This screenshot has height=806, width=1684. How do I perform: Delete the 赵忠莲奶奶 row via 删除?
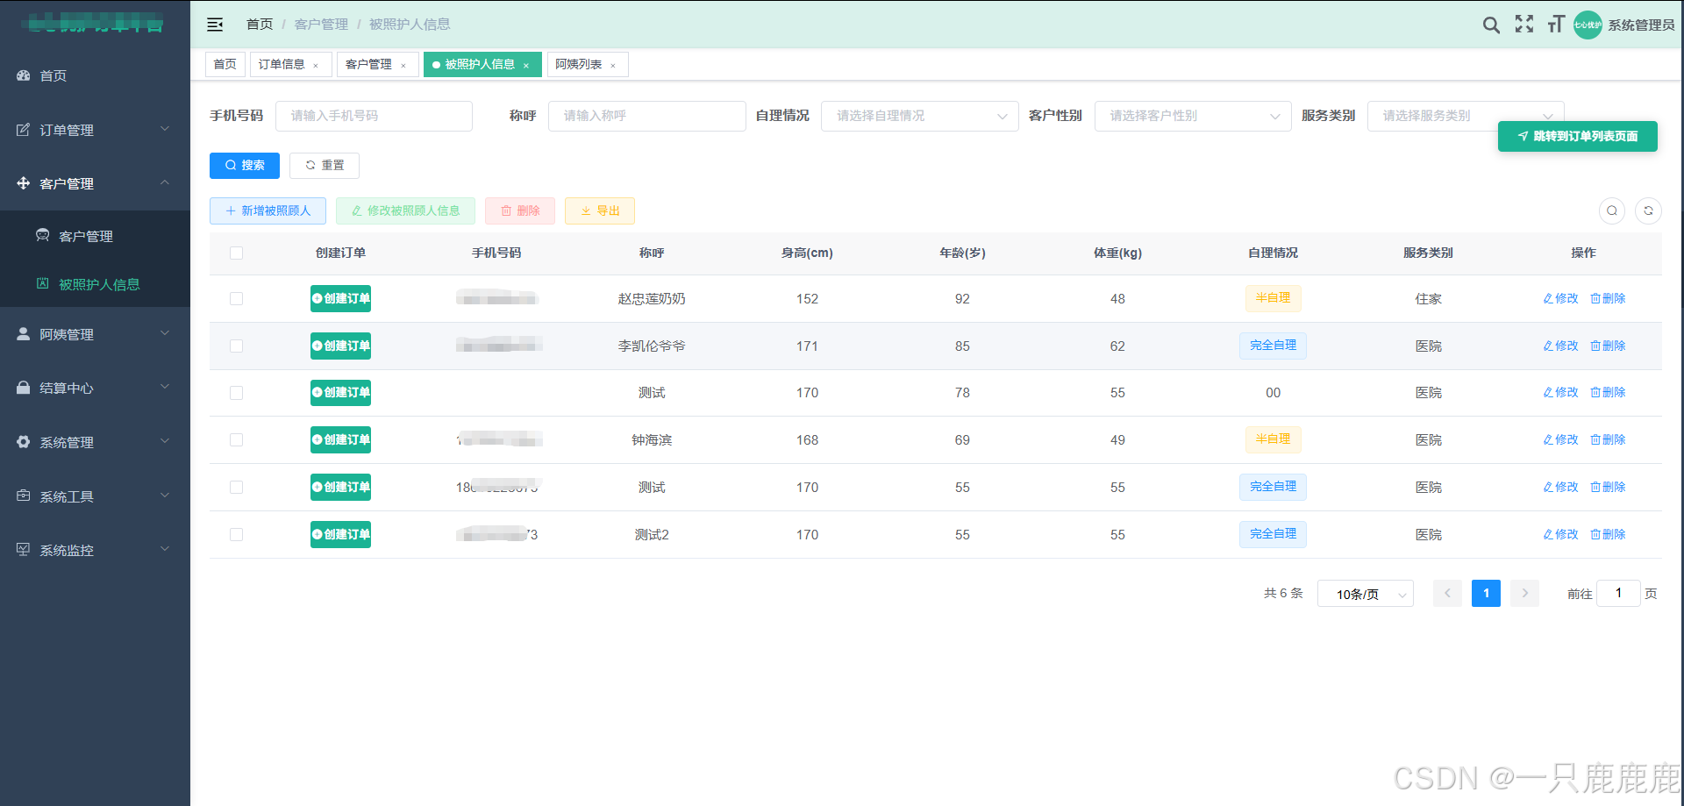(1608, 298)
